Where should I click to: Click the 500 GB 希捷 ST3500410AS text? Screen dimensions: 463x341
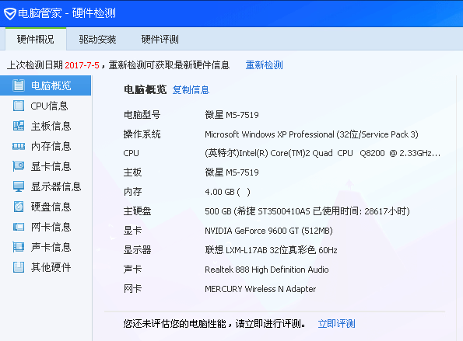point(307,211)
